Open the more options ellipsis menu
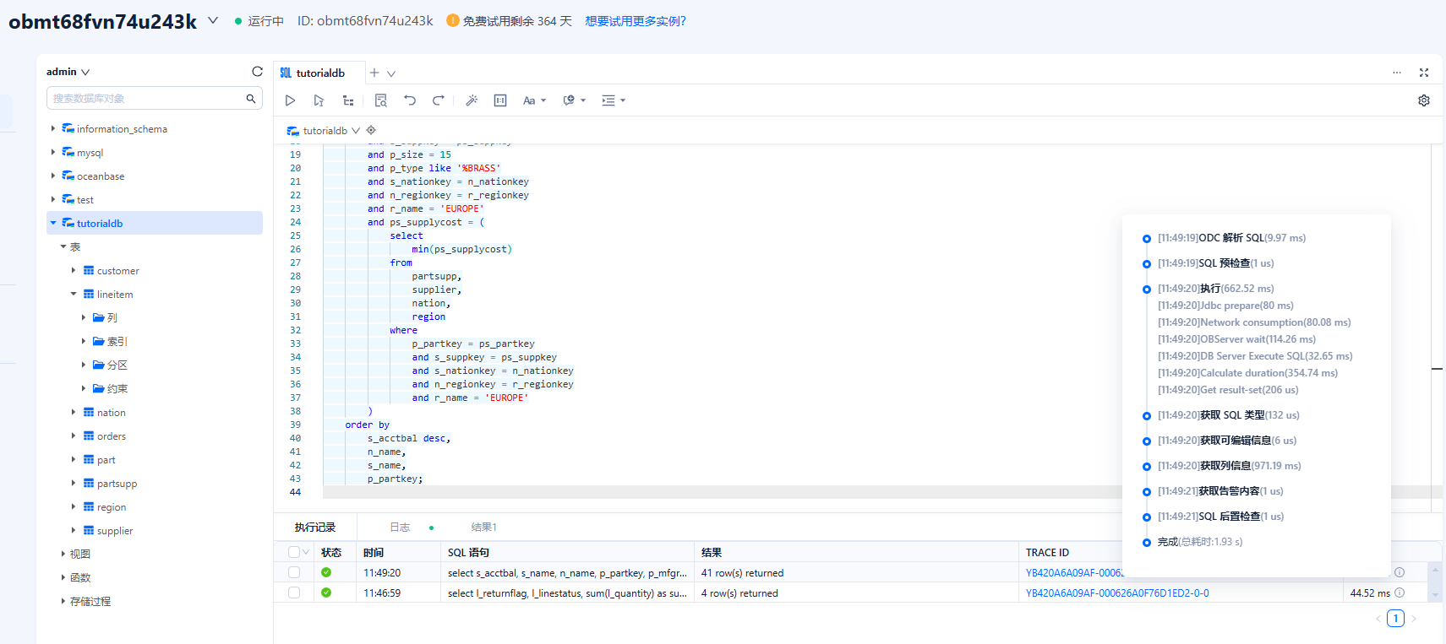This screenshot has width=1446, height=644. (1397, 73)
